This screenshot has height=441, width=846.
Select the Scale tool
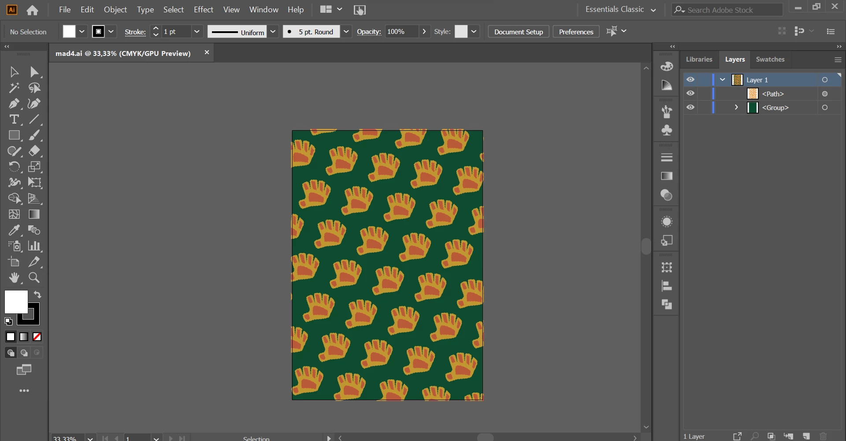click(34, 167)
